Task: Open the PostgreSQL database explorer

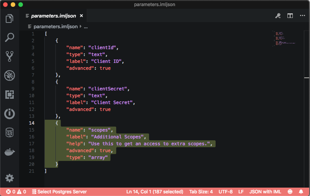Action: 10,133
